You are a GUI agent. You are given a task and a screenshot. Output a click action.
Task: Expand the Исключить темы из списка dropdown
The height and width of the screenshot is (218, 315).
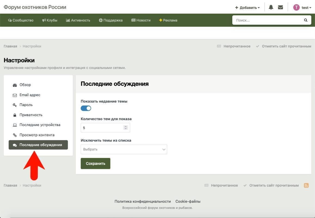[124, 149]
